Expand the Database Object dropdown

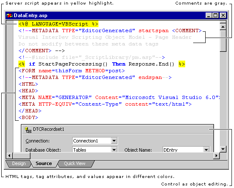click(x=114, y=150)
